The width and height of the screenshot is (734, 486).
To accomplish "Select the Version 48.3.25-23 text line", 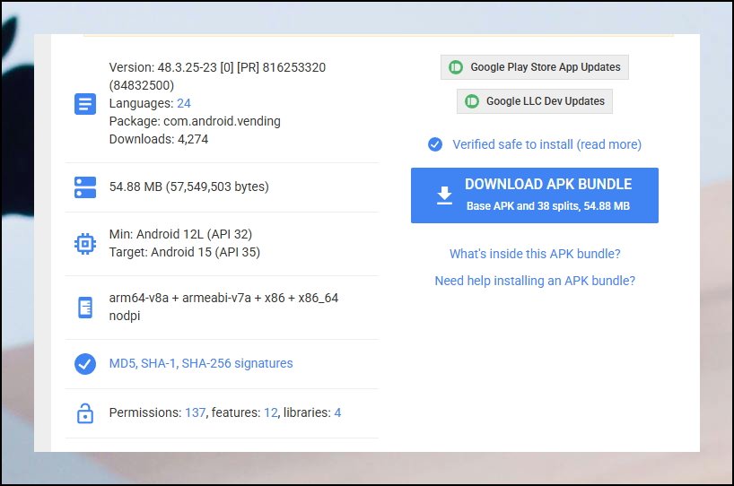I will pyautogui.click(x=217, y=67).
